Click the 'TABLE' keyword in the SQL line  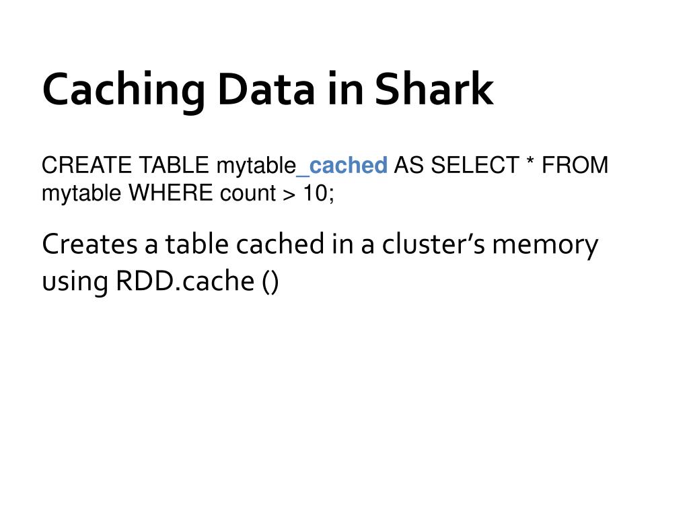coord(174,166)
